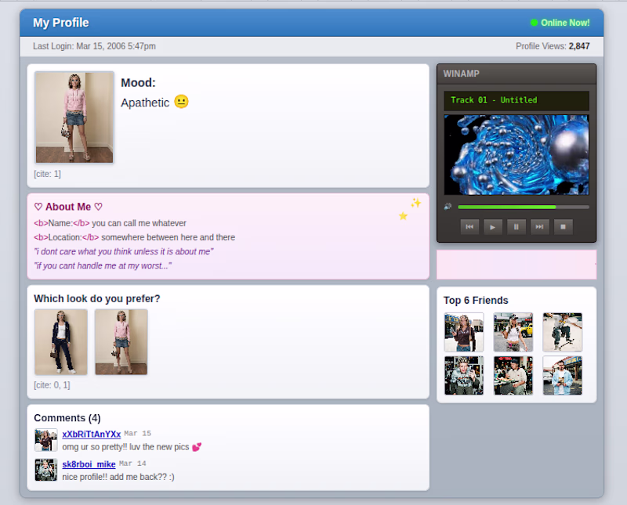627x505 pixels.
Task: Click the '[cite: 1]' label under profile photo
Action: pos(47,174)
